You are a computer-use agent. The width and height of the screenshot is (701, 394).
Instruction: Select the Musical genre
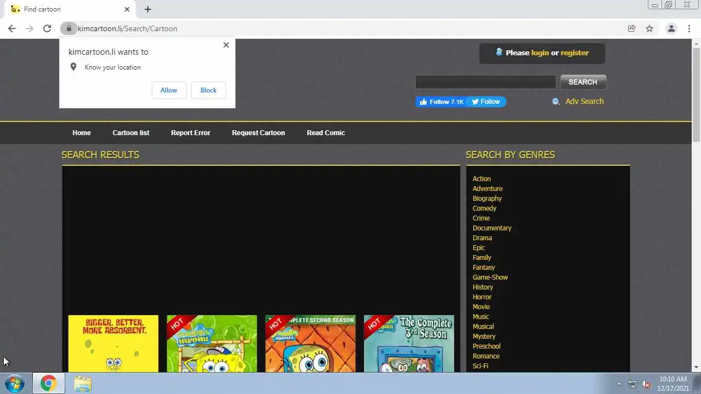tap(483, 327)
